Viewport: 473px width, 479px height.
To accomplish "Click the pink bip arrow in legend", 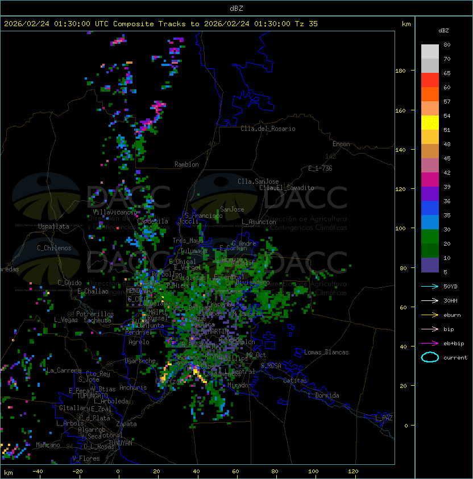I will pos(430,329).
